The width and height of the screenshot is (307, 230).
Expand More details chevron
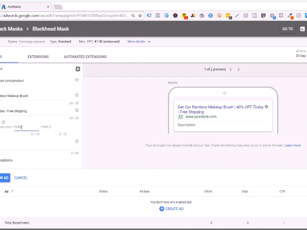pos(149,42)
